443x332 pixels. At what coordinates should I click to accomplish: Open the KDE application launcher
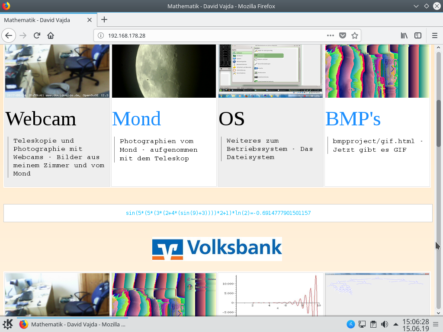tap(7, 324)
